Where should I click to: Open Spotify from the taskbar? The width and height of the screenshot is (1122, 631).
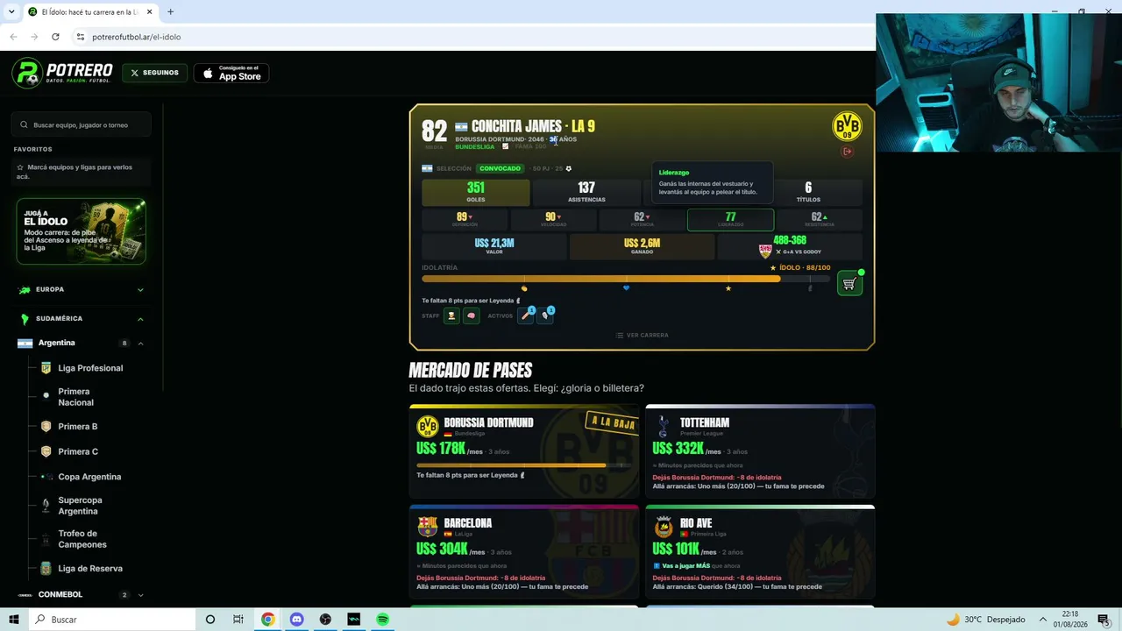[382, 620]
